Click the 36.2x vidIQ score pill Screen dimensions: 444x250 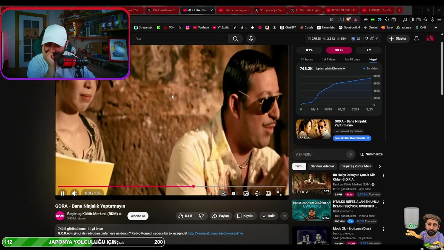coord(339,50)
